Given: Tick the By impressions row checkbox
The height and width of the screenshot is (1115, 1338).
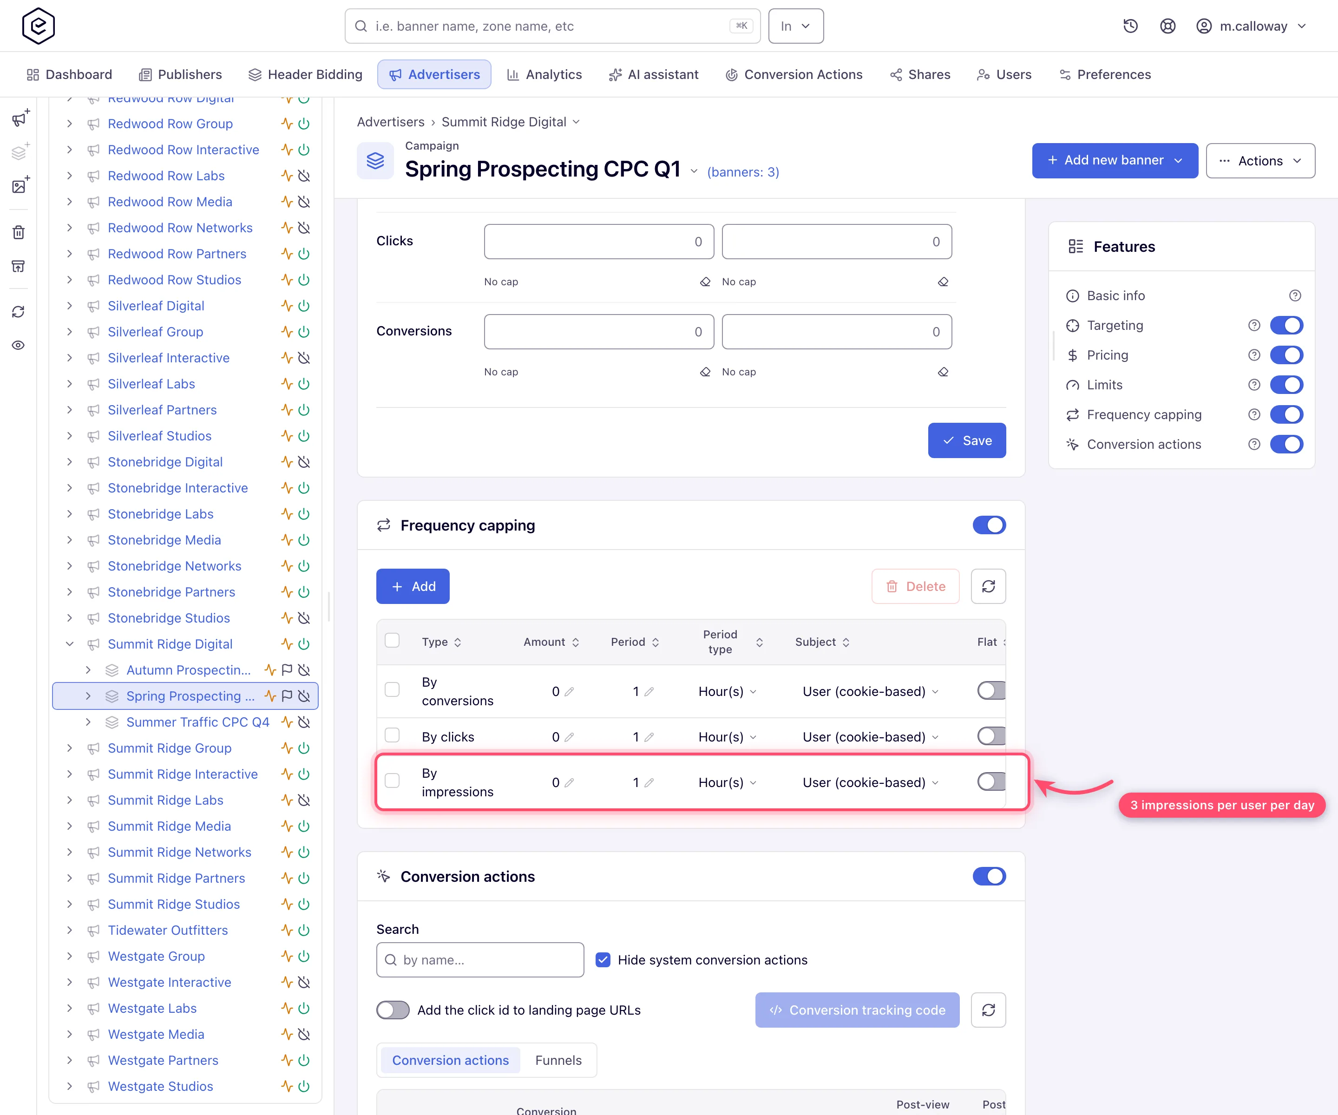Looking at the screenshot, I should click(392, 780).
